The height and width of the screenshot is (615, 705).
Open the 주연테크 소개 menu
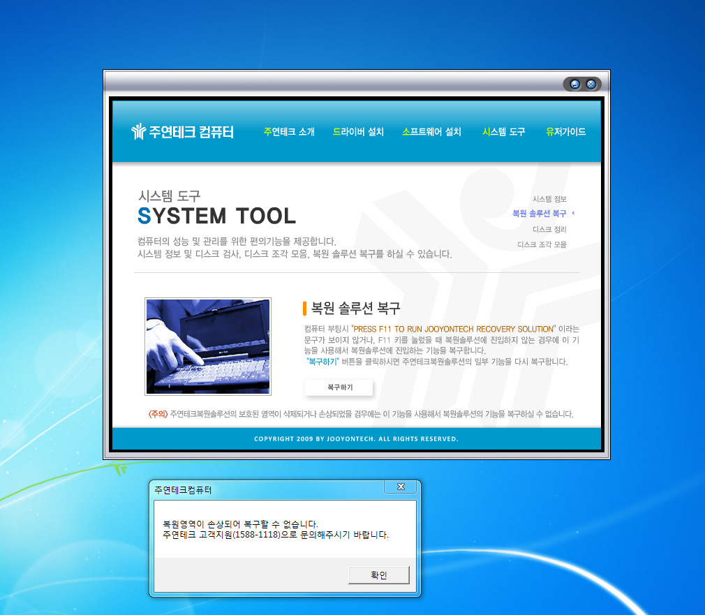[x=289, y=132]
